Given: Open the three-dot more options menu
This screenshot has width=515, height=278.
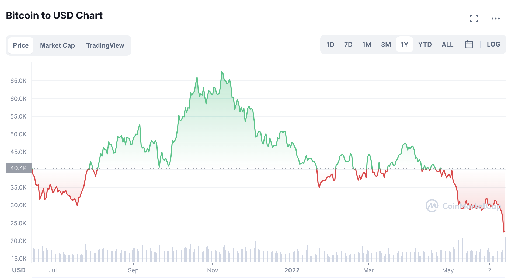Looking at the screenshot, I should pos(495,19).
